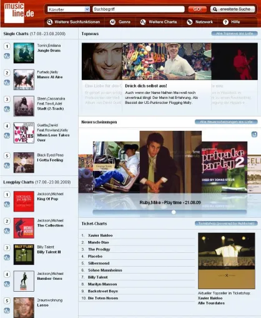Open the Mike Ruby Play time cover
Image resolution: width=261 pixels, height=318 pixels.
tap(170, 162)
